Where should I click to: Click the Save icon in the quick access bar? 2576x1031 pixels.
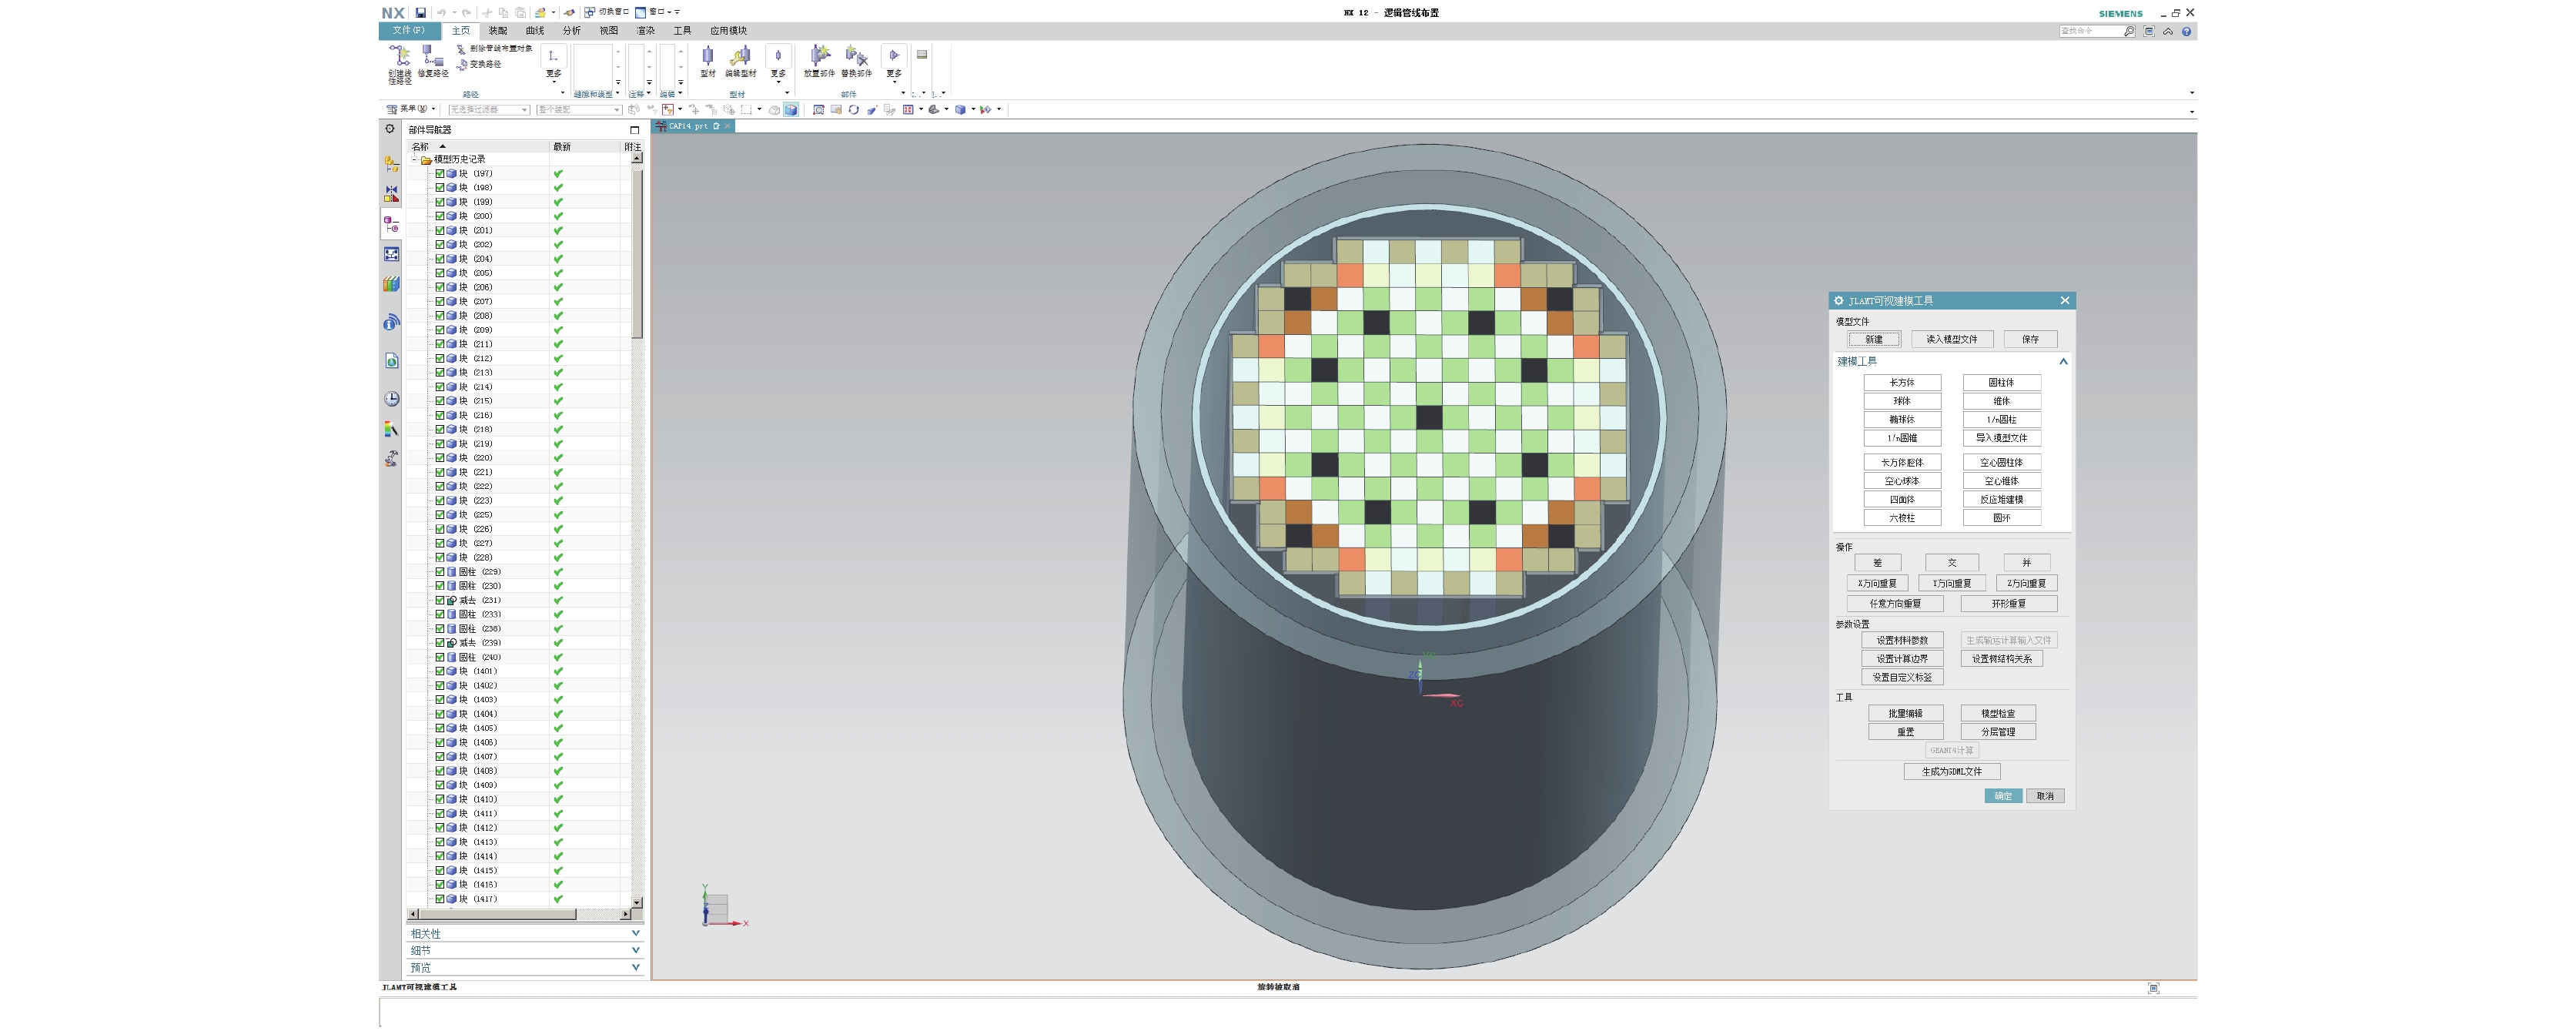(x=421, y=13)
